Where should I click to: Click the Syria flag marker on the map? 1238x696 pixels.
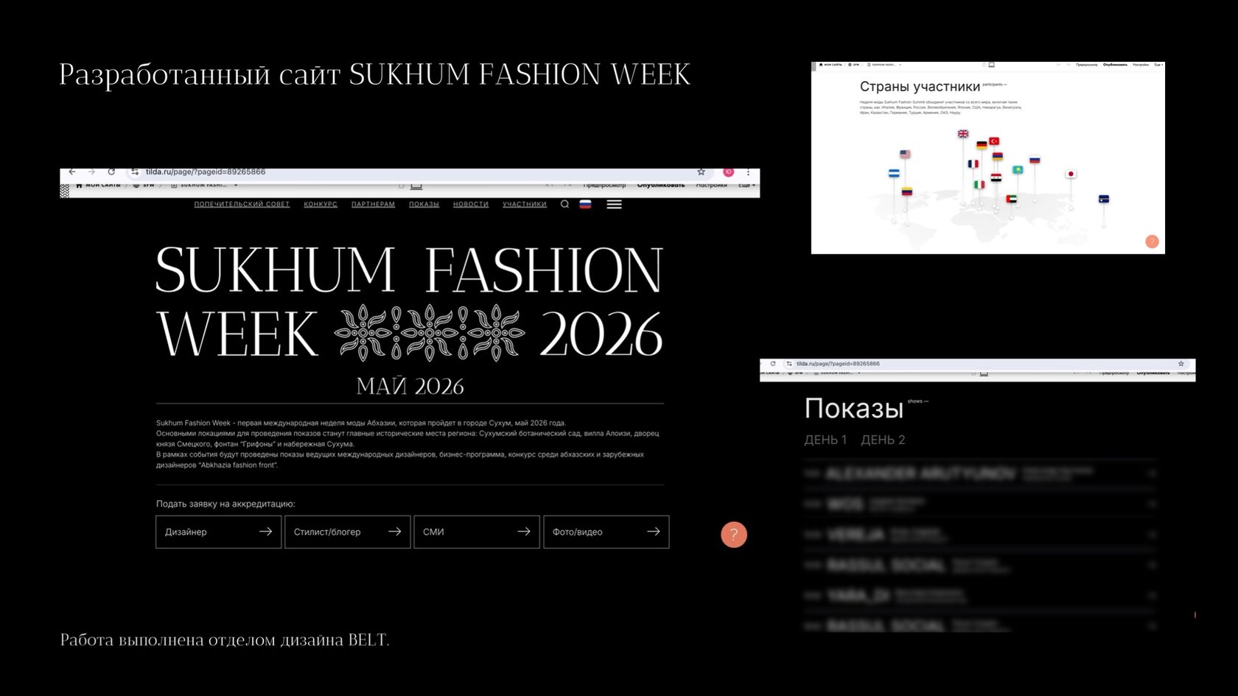point(996,178)
